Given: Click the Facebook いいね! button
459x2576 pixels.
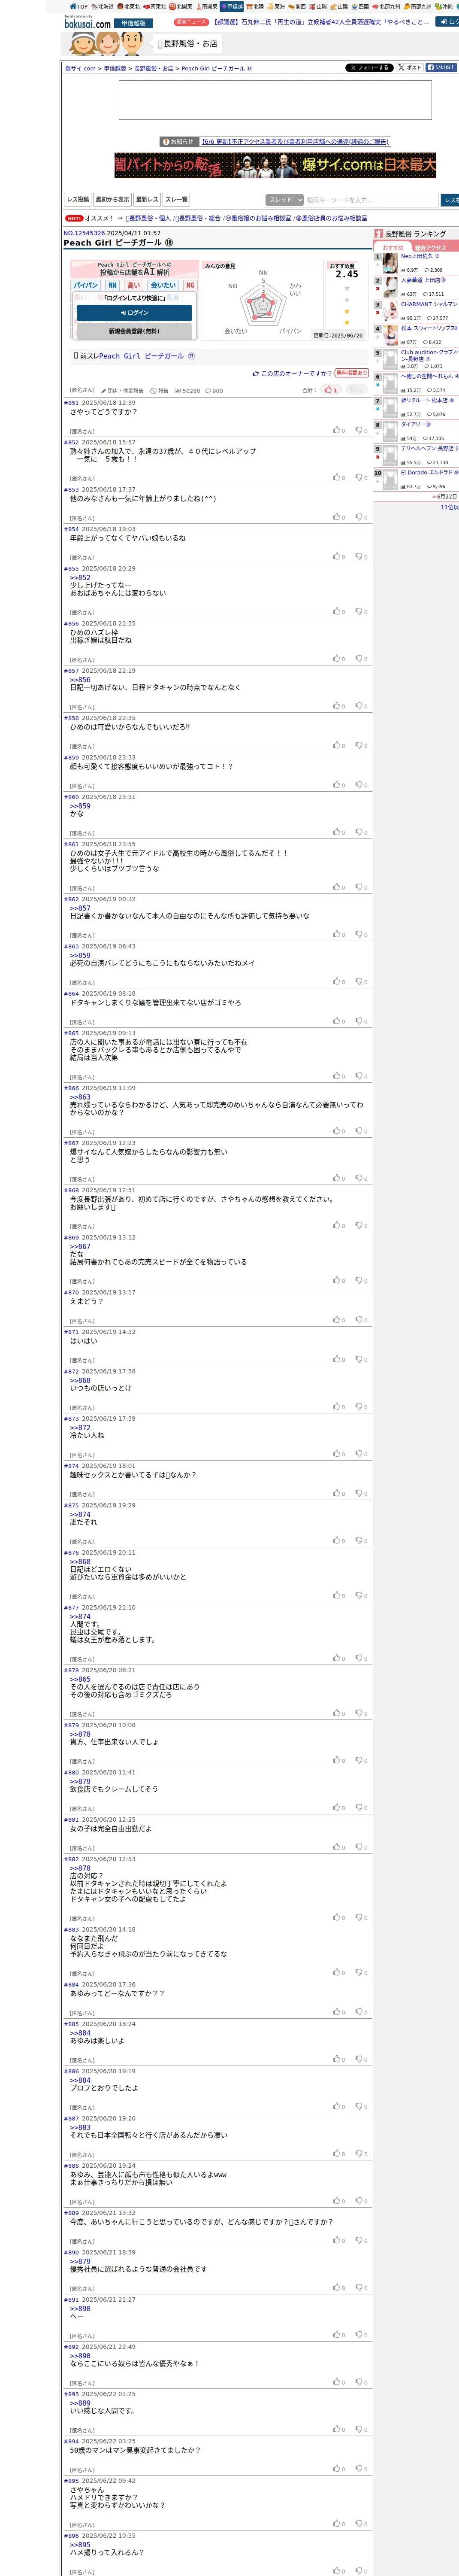Looking at the screenshot, I should tap(441, 68).
